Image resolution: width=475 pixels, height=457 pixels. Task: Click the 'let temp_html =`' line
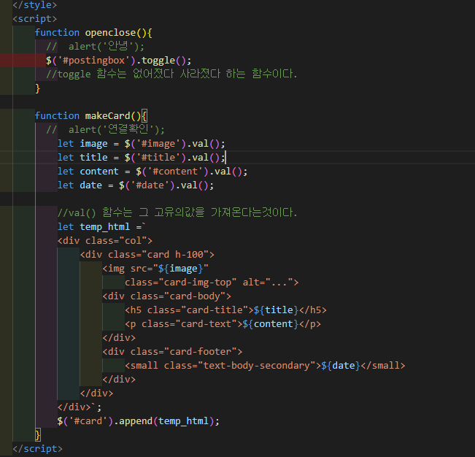101,227
